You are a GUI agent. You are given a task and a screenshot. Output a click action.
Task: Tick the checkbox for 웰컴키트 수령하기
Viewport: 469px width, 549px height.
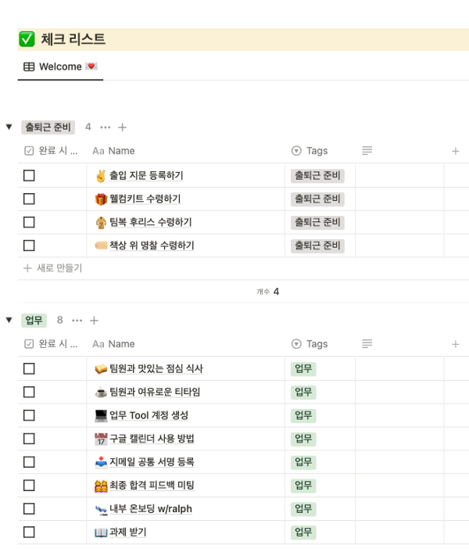point(29,199)
